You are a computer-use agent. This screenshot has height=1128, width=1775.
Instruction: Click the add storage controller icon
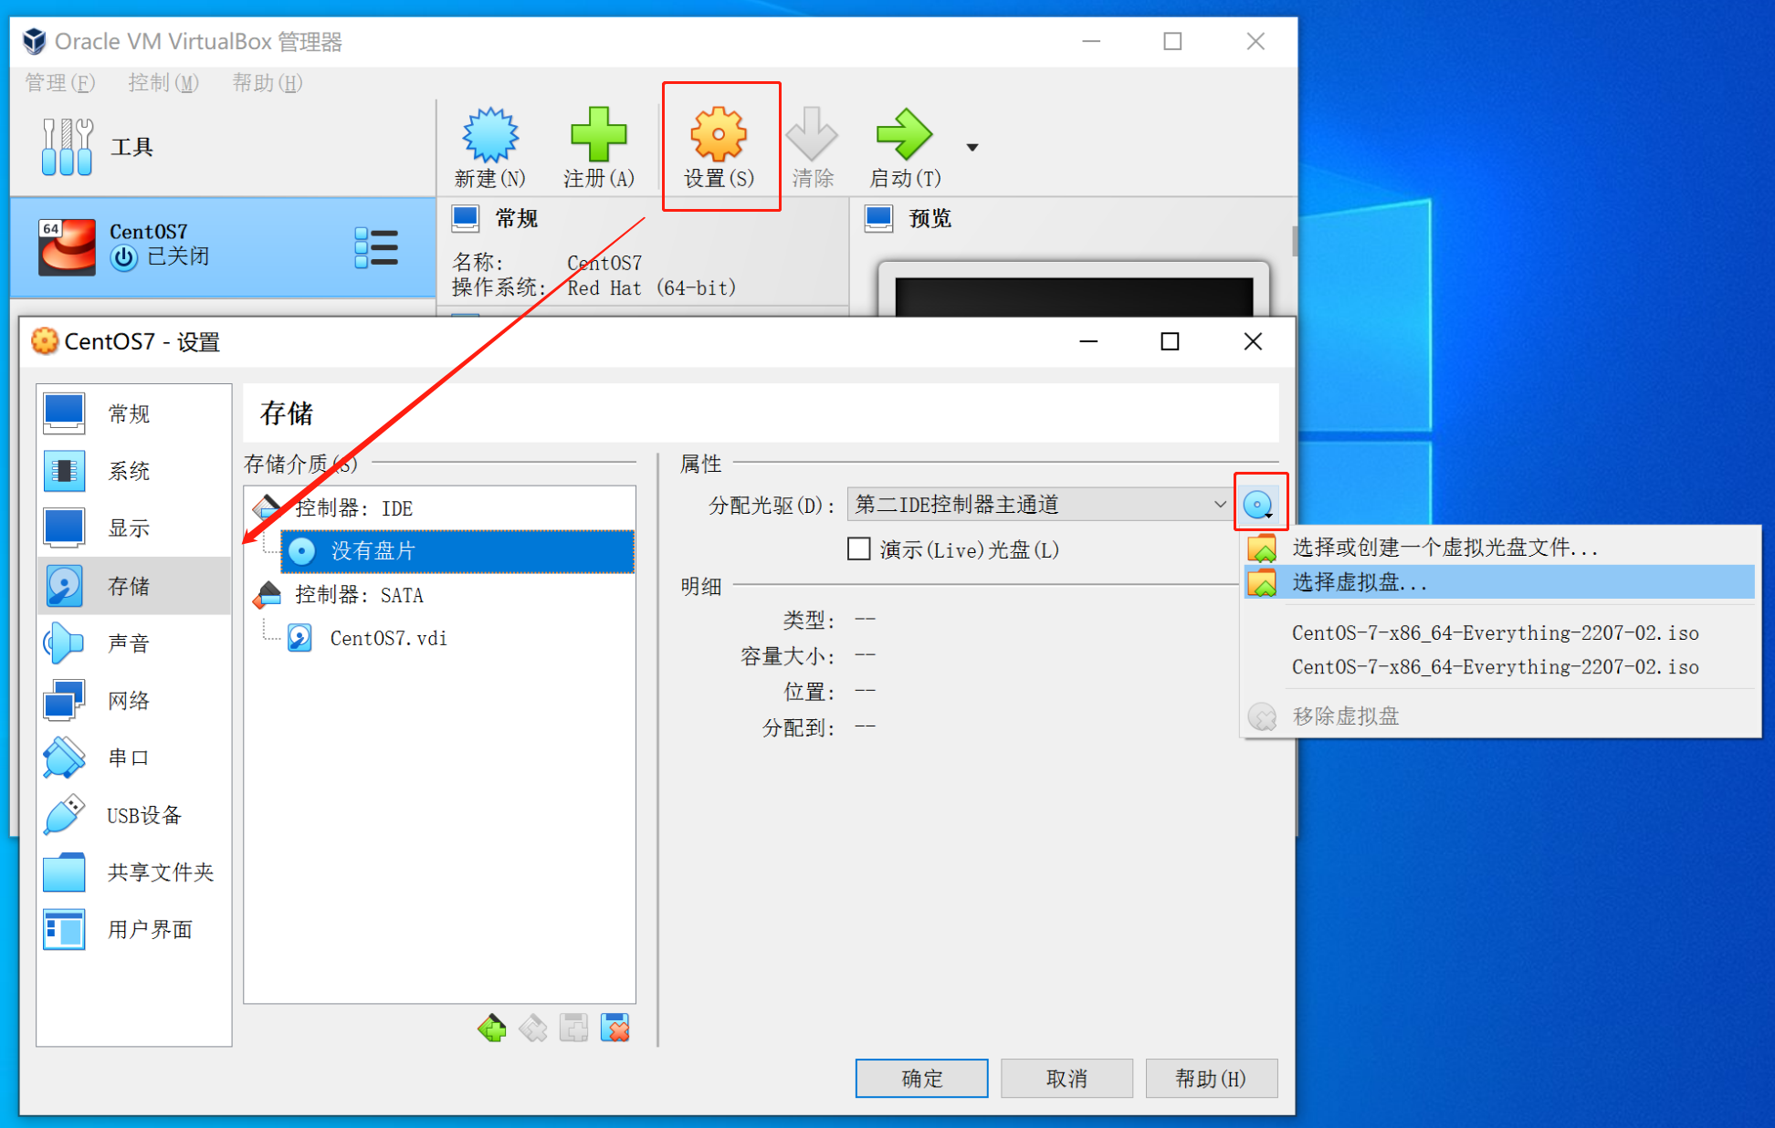tap(491, 1029)
